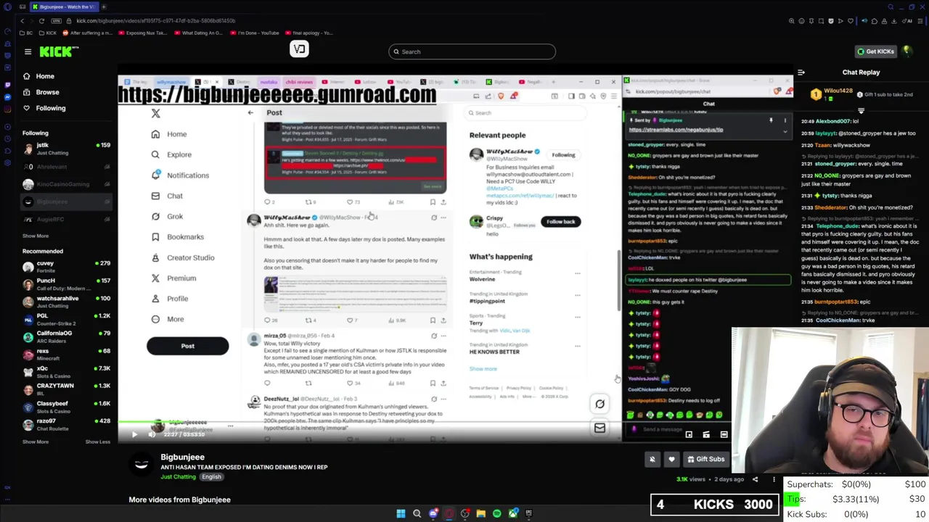This screenshot has height=522, width=929.
Task: Open xQc Slots & Casino channel
Action: pyautogui.click(x=66, y=372)
